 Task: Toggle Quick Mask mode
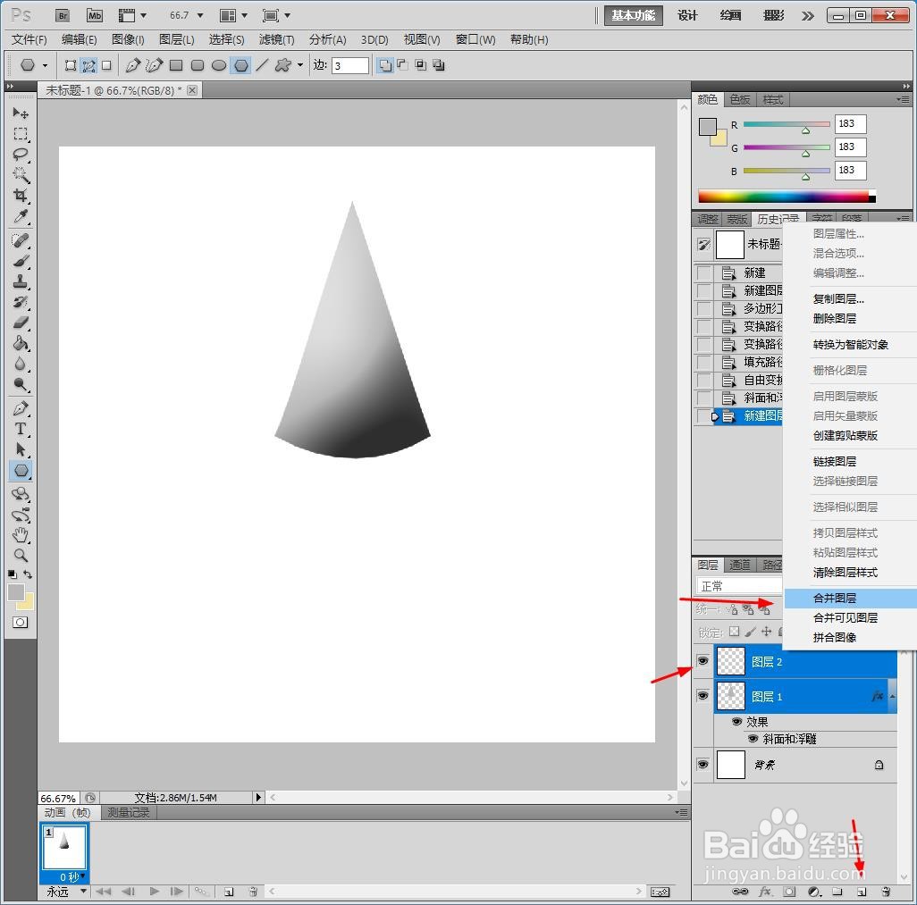coord(20,623)
